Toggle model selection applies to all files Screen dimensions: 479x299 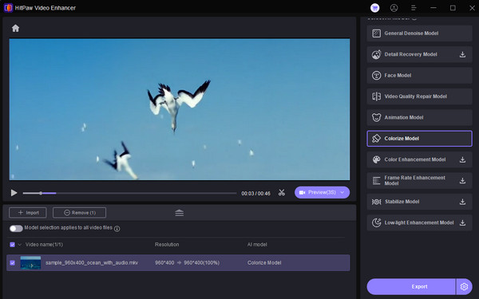pyautogui.click(x=16, y=229)
